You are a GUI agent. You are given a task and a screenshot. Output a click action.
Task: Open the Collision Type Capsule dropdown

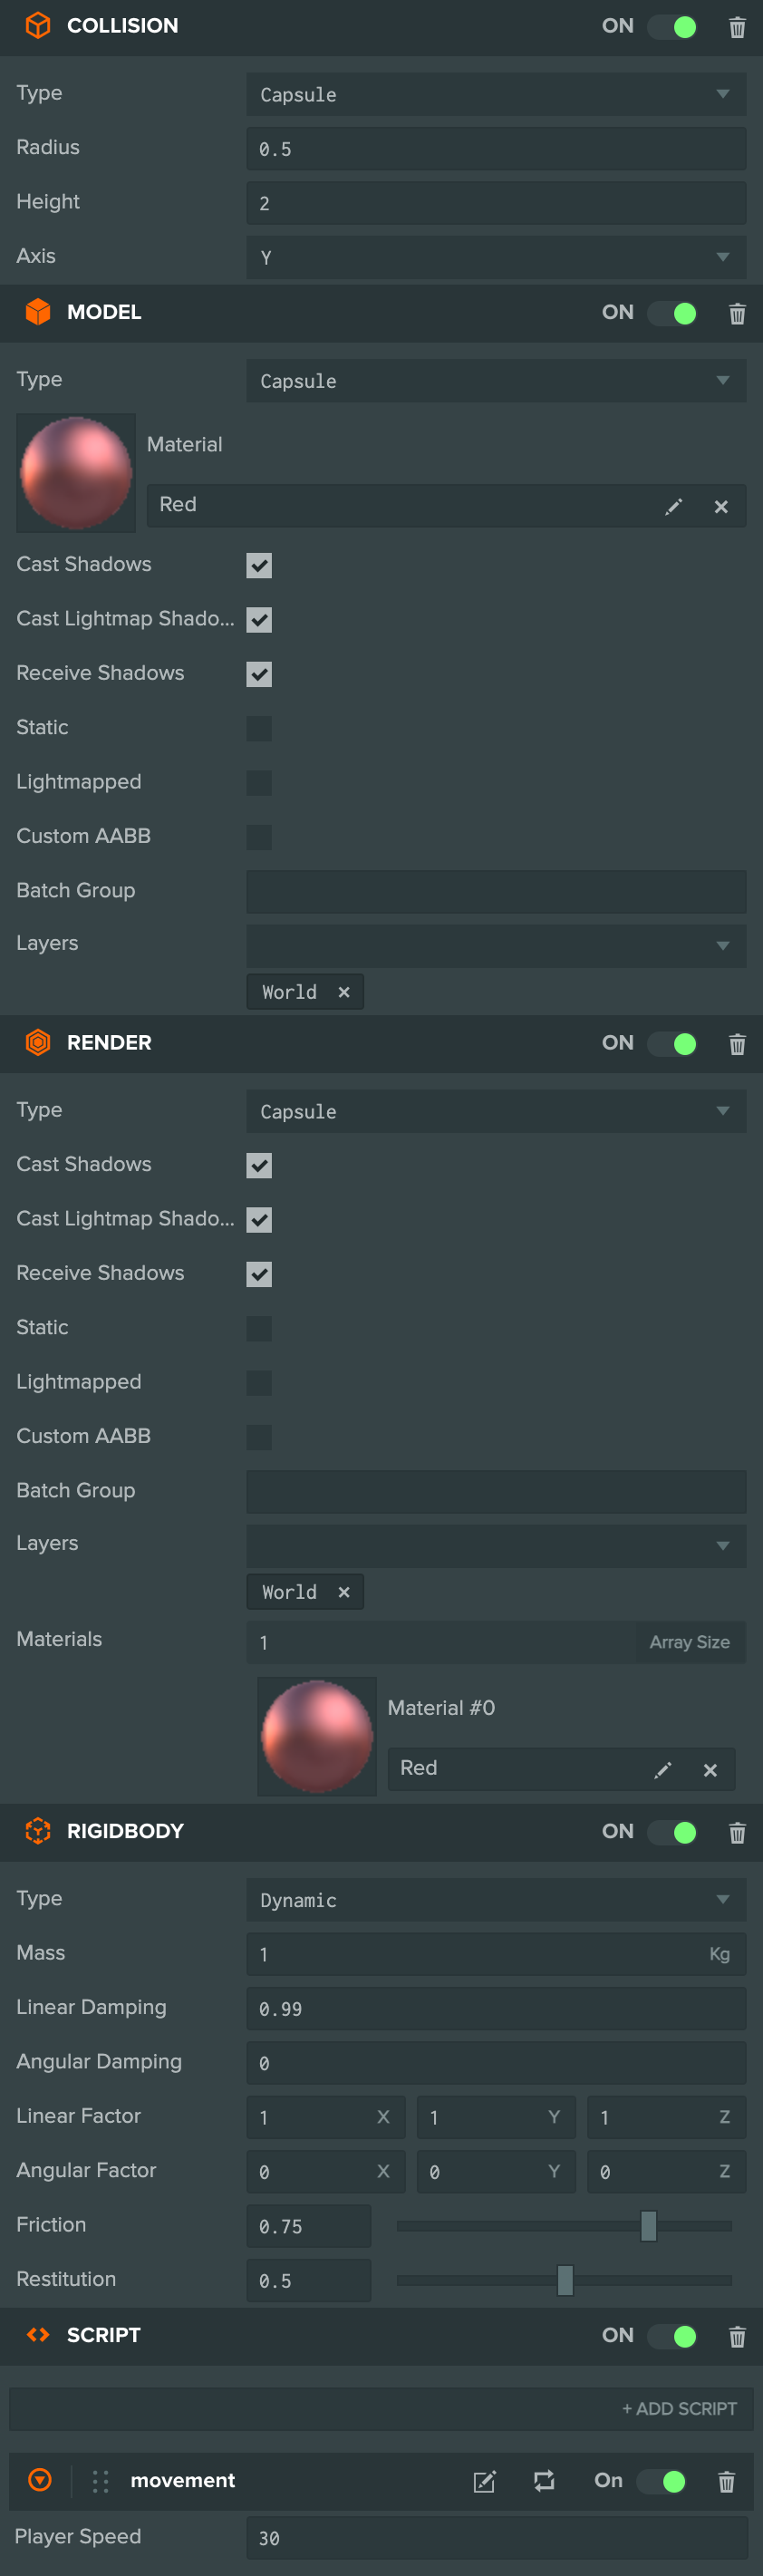click(x=496, y=94)
